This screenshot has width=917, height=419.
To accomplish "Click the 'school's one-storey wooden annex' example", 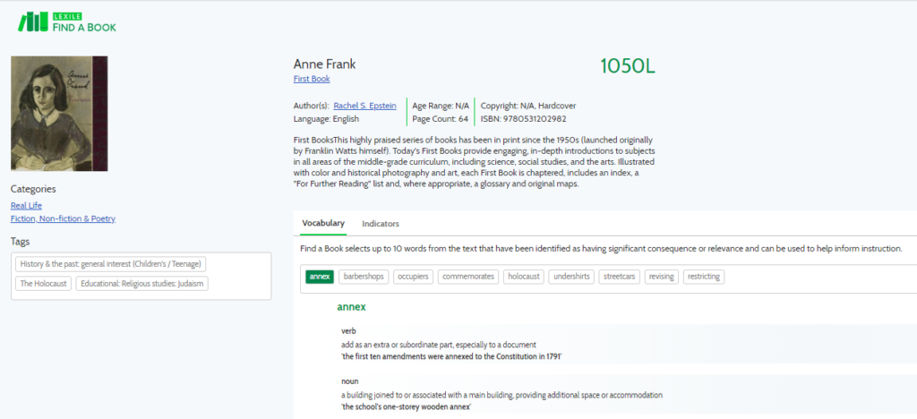I will click(407, 406).
